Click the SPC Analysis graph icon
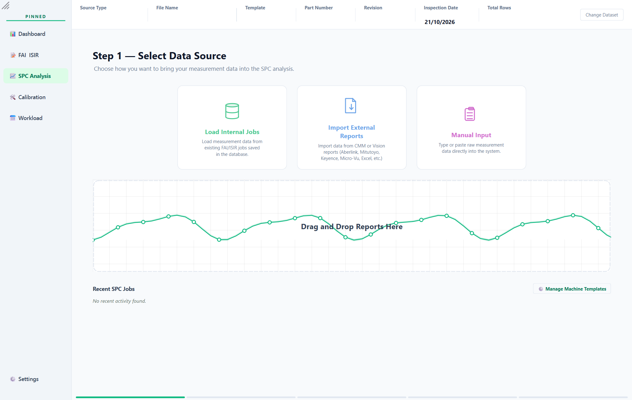 pos(12,76)
